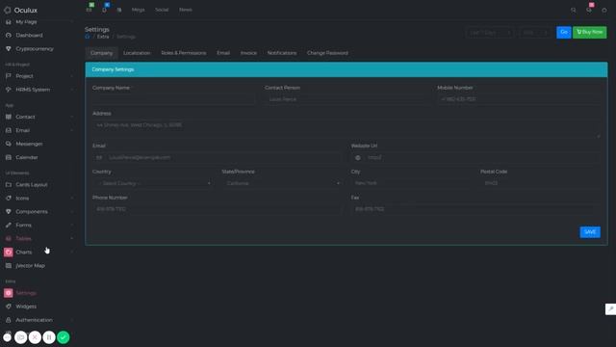
Task: Switch to the Localization tab
Action: tap(137, 53)
